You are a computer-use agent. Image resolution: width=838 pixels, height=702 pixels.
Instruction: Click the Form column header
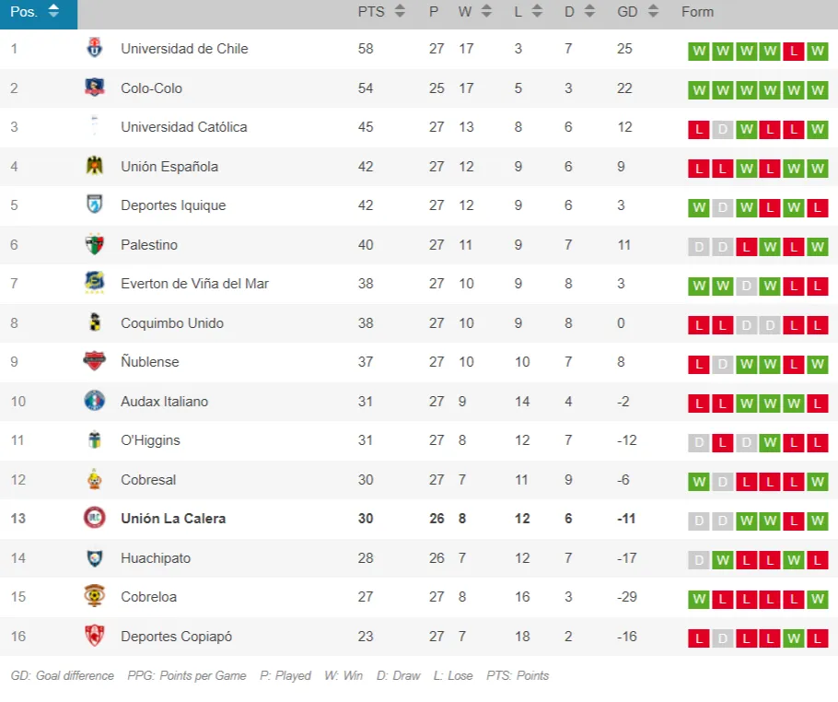697,12
